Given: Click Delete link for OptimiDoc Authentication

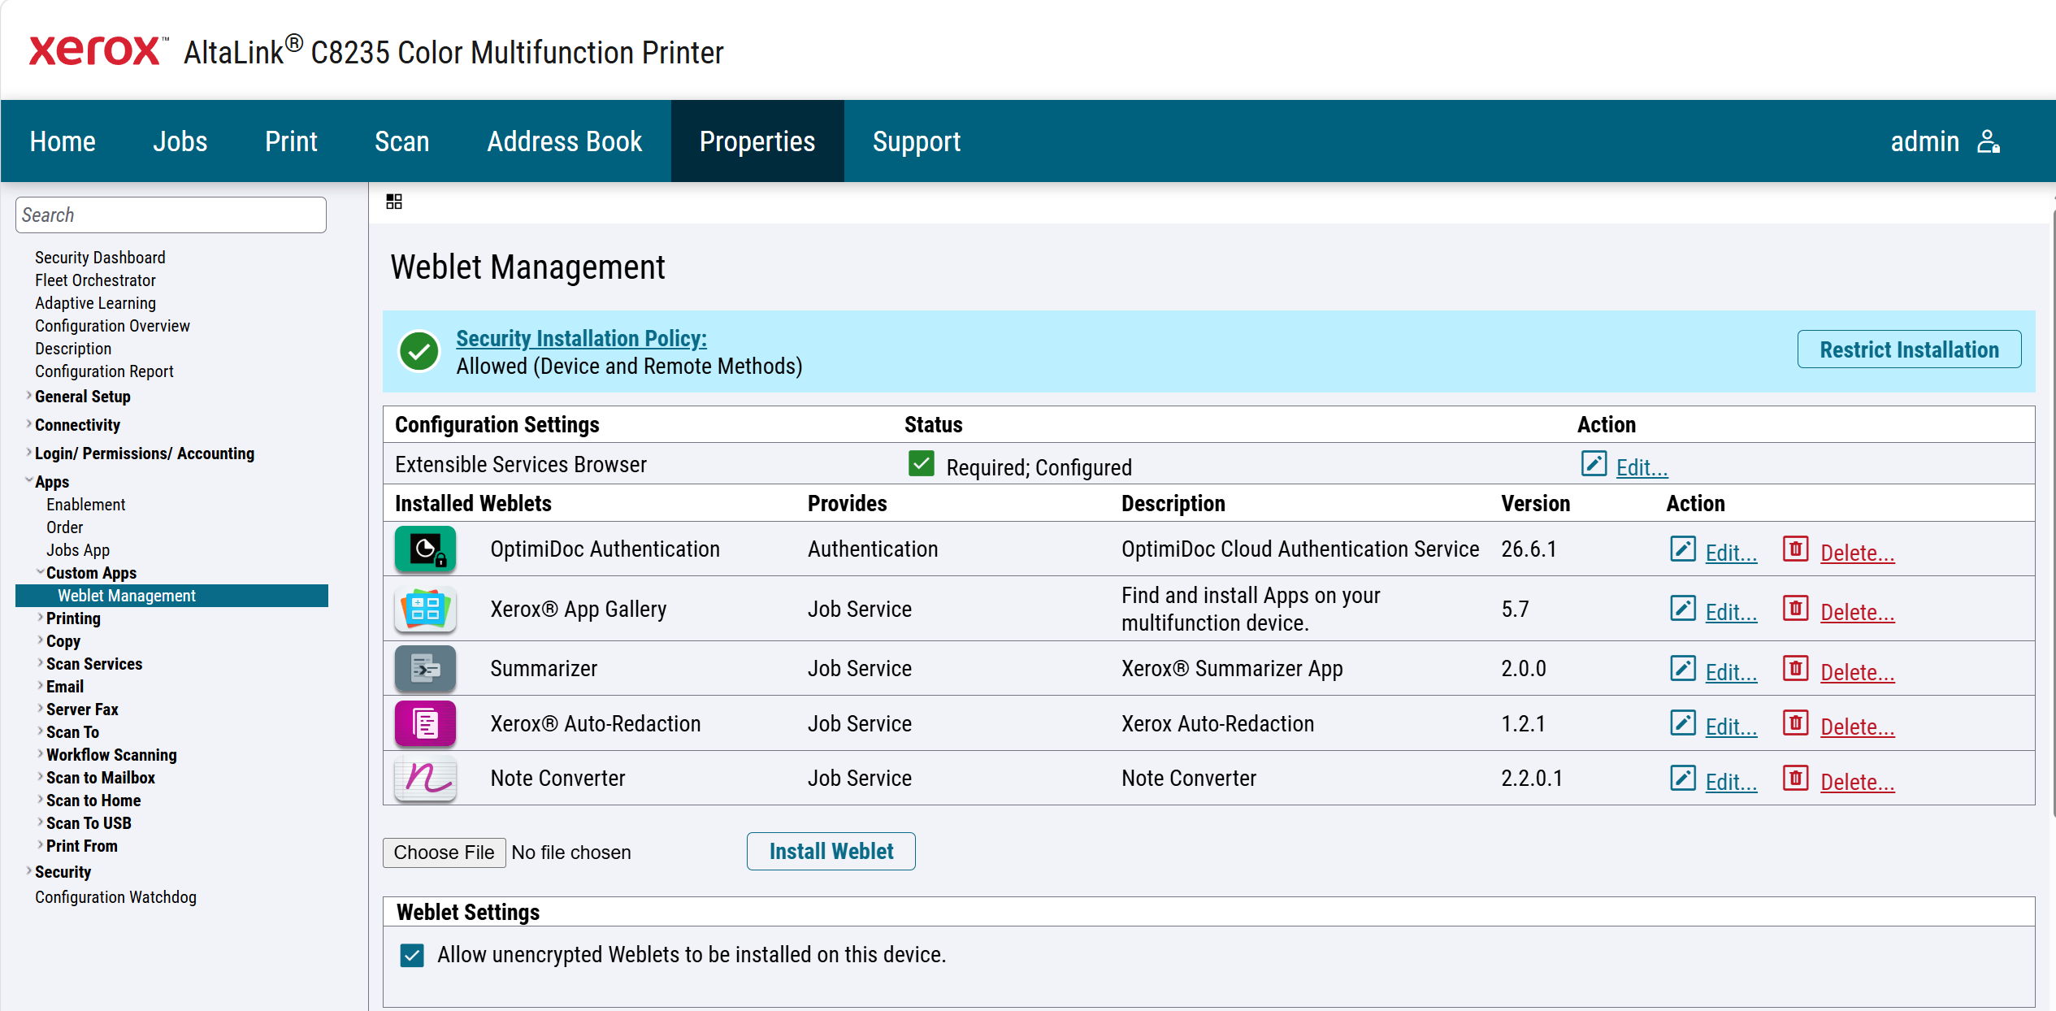Looking at the screenshot, I should 1858,553.
